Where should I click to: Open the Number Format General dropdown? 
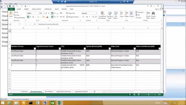[x=96, y=13]
